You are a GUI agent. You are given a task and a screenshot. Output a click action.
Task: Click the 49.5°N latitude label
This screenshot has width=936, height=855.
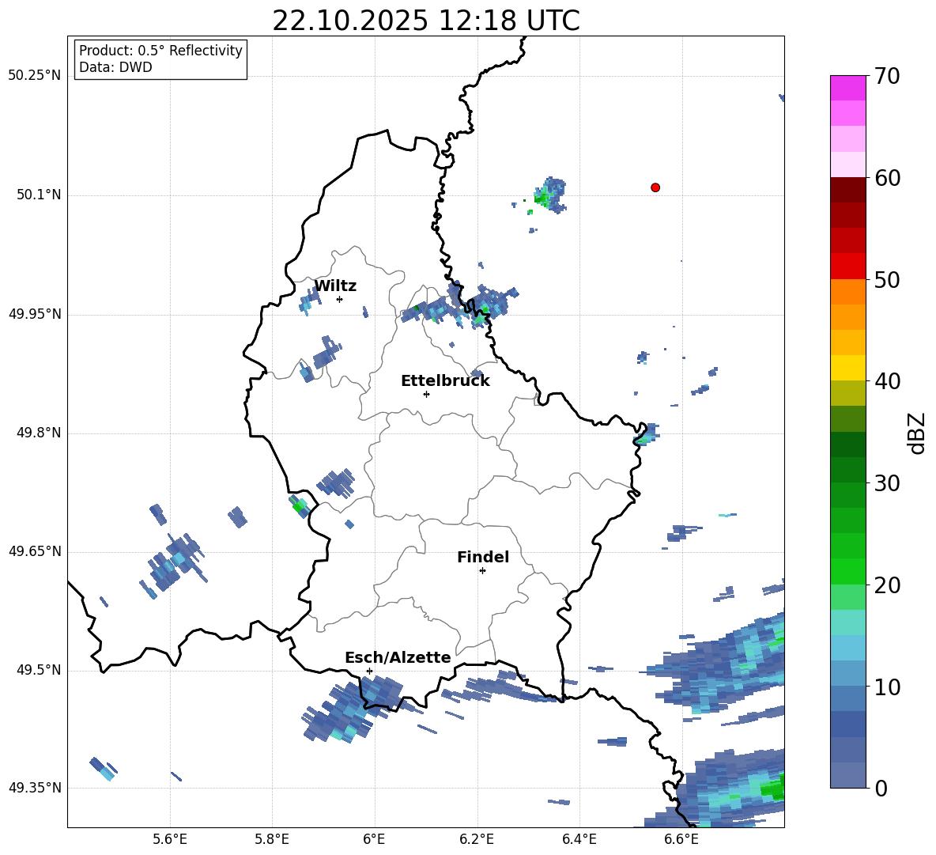pyautogui.click(x=38, y=670)
